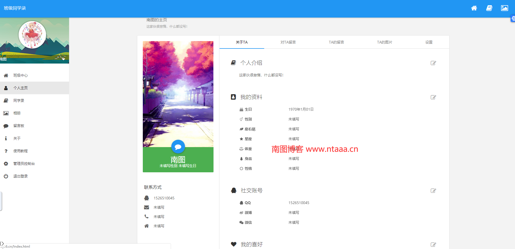Image resolution: width=515 pixels, height=249 pixels.
Task: Edit the 我的资料 section
Action: tap(433, 97)
